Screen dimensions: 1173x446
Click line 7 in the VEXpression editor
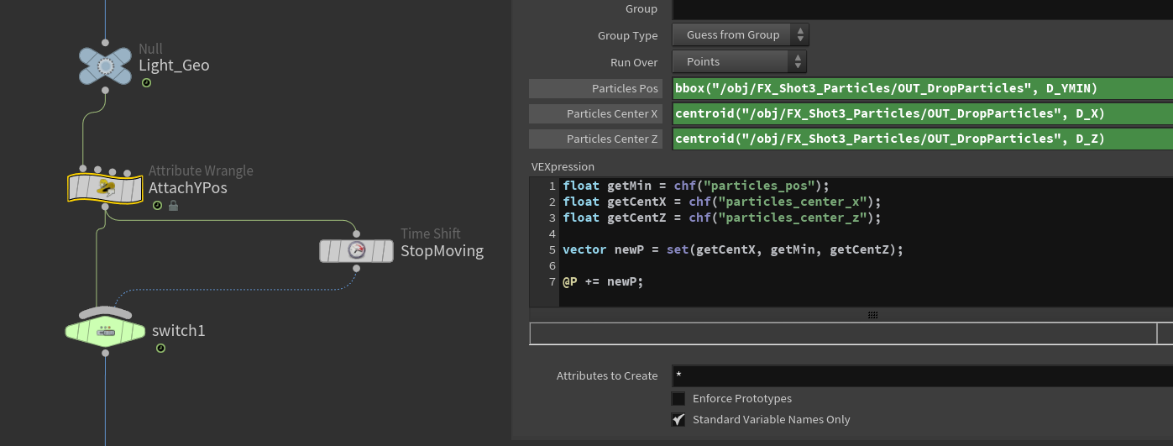pyautogui.click(x=756, y=281)
